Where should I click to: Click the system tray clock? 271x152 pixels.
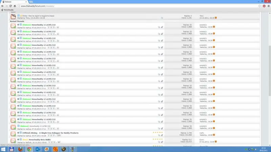tap(264, 149)
